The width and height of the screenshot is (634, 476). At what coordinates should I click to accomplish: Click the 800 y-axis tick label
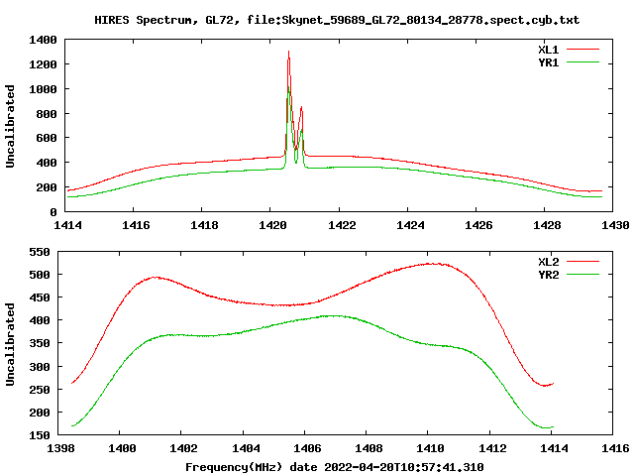point(47,114)
